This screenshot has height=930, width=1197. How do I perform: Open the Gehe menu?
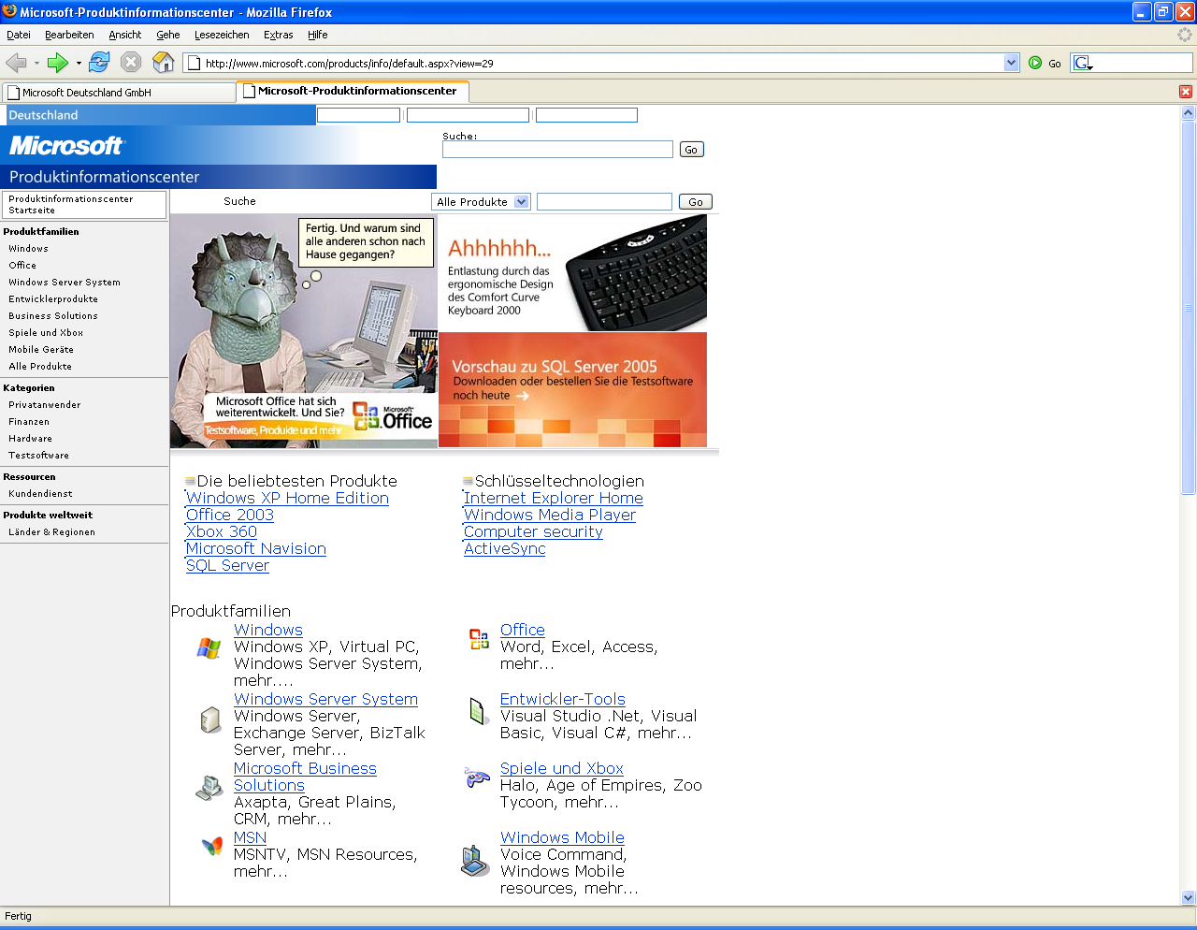click(168, 35)
